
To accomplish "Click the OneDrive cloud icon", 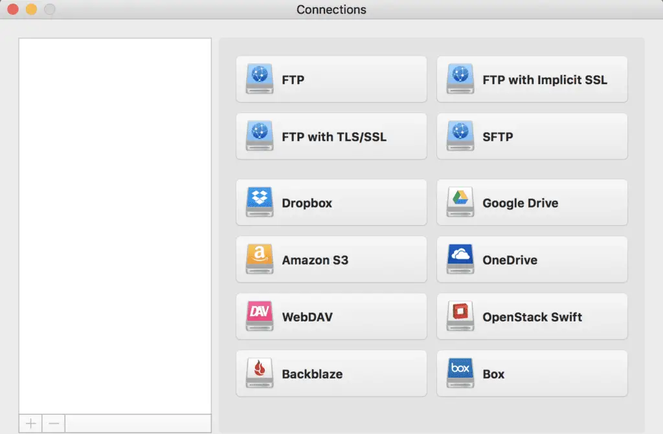I will (460, 259).
